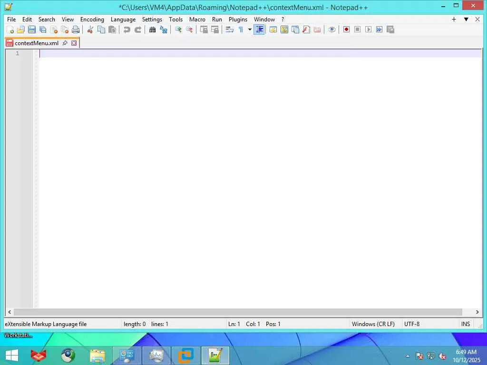
Task: Run macro multiple times icon
Action: [x=379, y=29]
